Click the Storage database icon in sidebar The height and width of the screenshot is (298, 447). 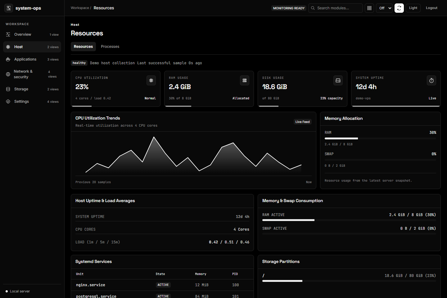(8, 89)
